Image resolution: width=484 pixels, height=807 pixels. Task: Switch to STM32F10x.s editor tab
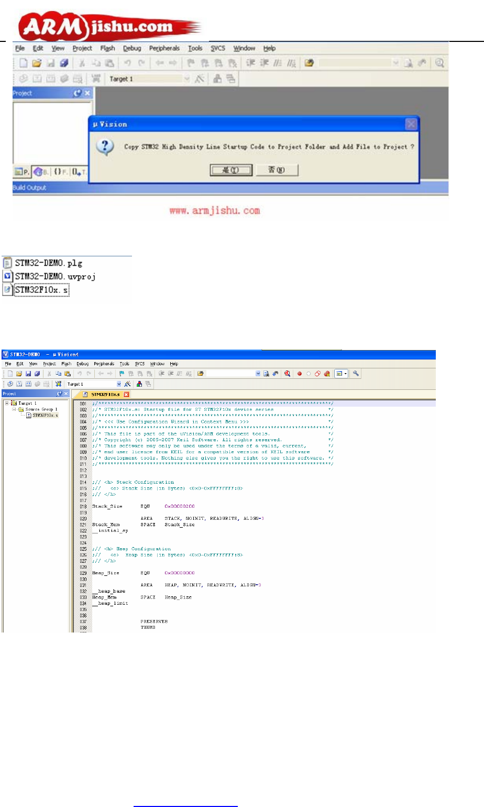[x=105, y=394]
